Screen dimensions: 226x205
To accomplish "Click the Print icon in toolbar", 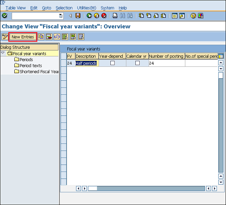I will 115,16.
